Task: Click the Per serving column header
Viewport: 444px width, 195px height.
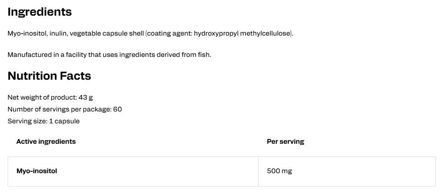Action: [286, 141]
